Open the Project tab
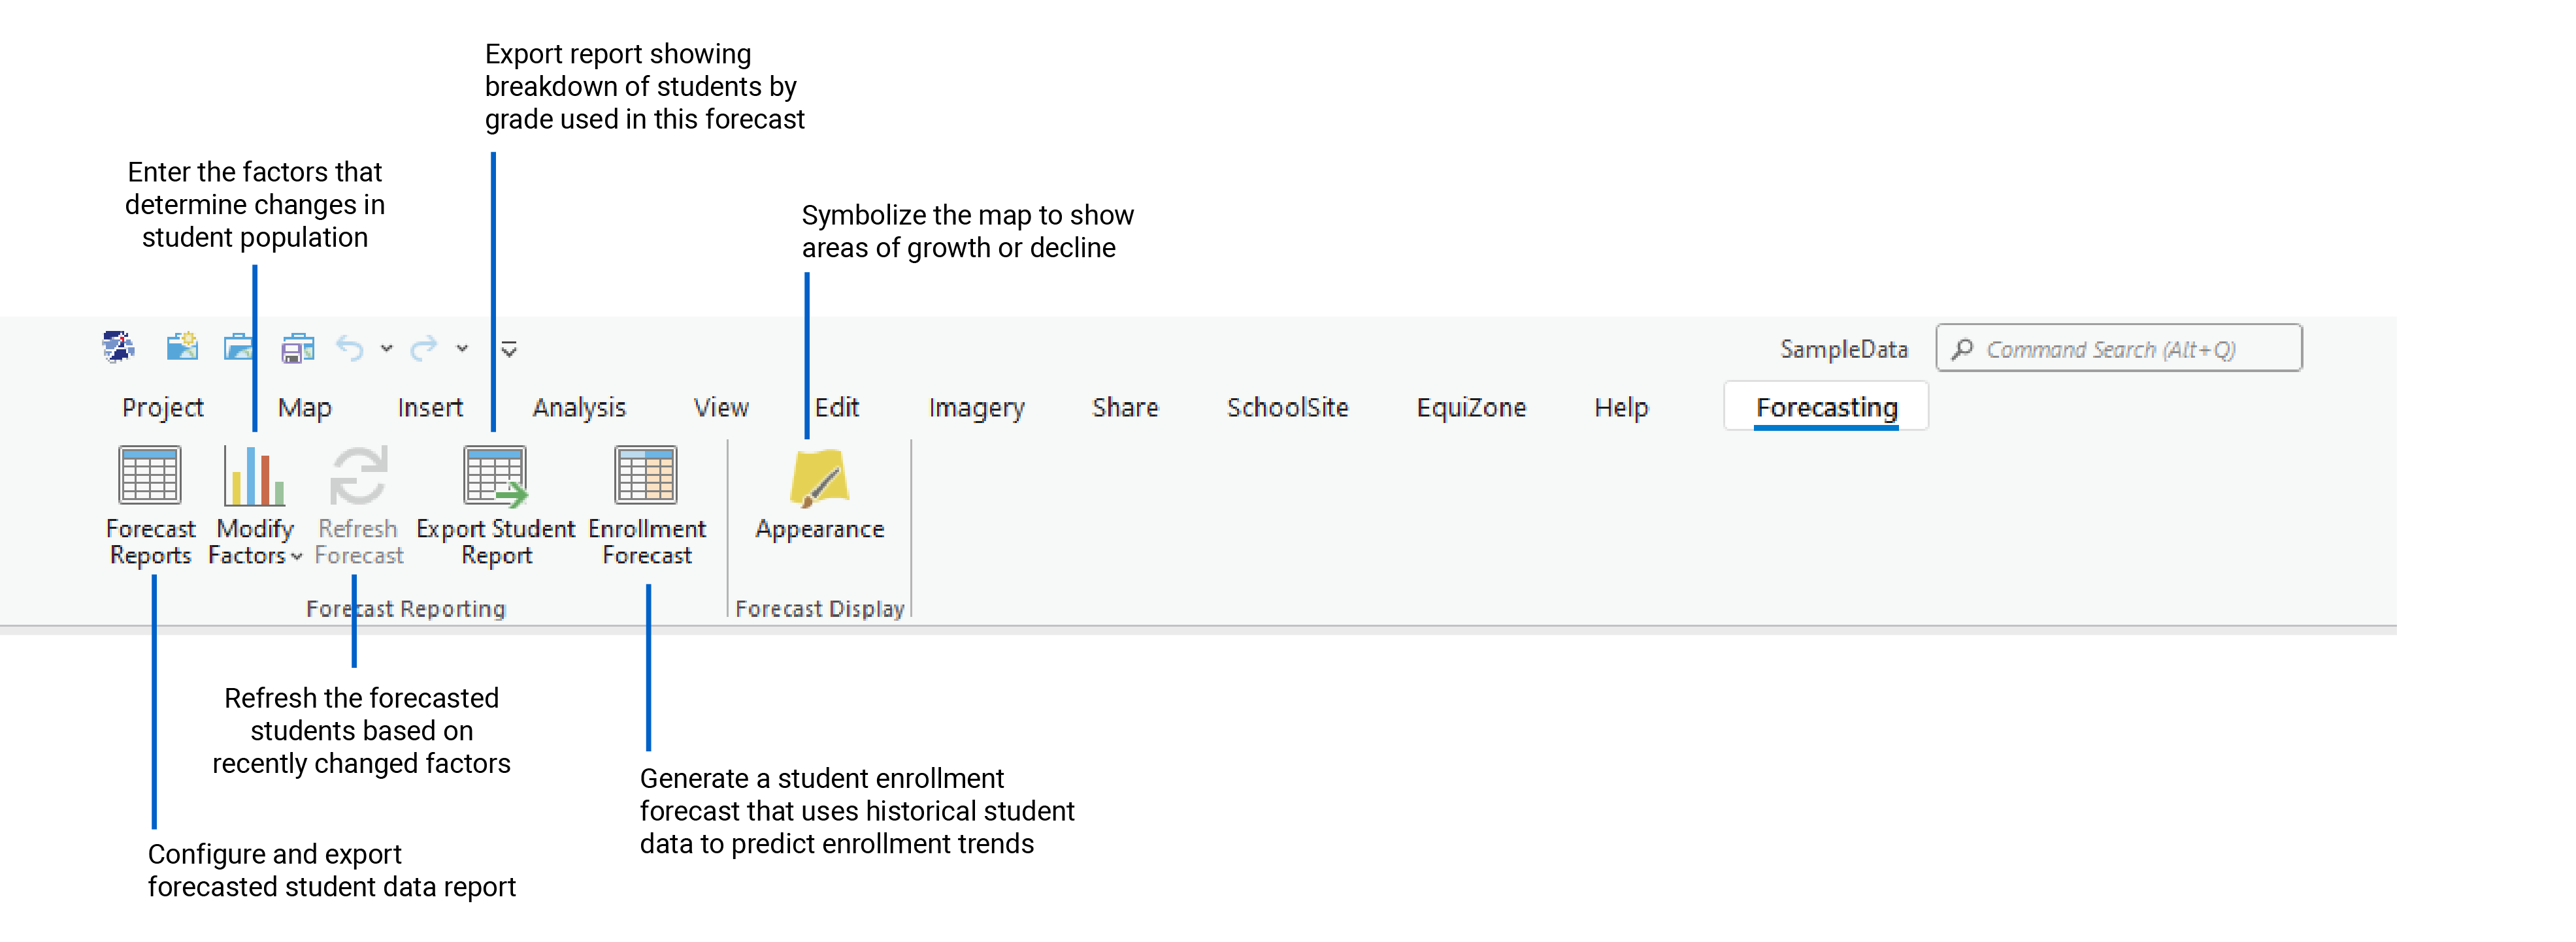 tap(162, 407)
